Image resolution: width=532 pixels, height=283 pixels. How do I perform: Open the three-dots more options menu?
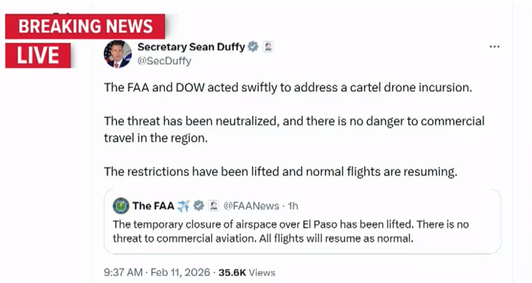[x=494, y=46]
